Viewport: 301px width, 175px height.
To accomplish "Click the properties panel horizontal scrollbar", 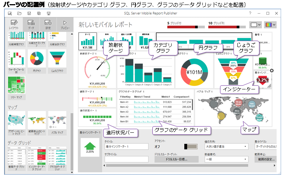I will pos(177,165).
